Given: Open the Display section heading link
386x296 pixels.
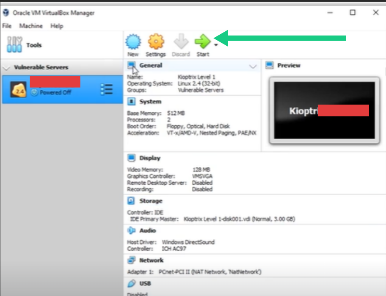Looking at the screenshot, I should pos(150,158).
